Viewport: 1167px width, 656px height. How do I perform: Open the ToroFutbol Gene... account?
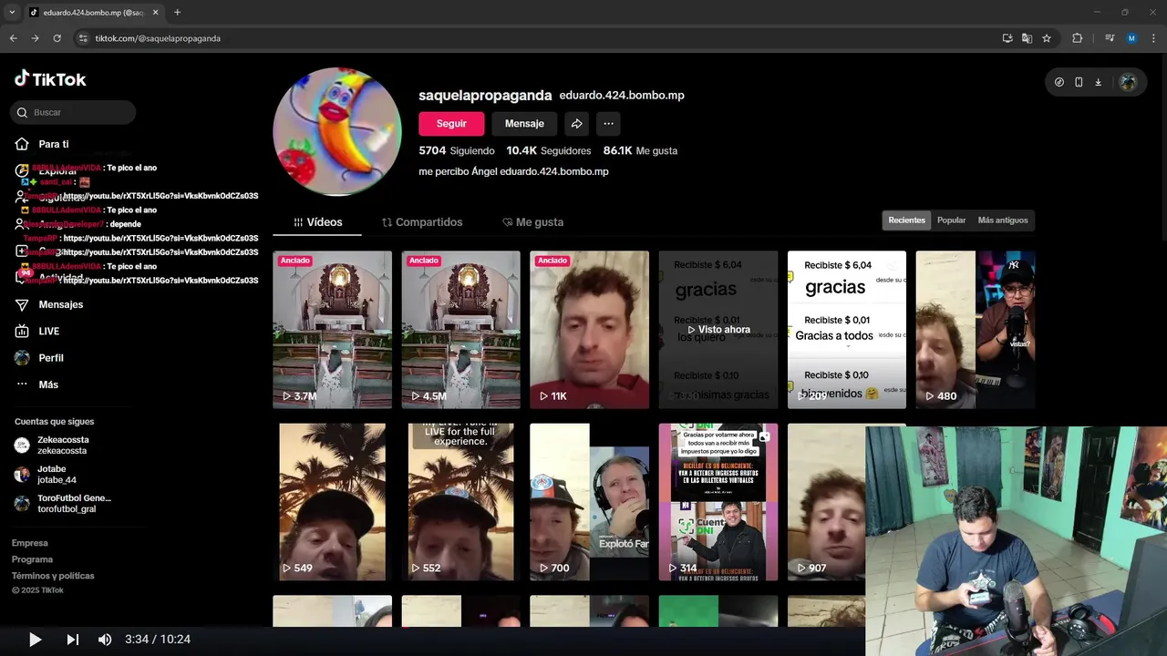click(x=64, y=504)
